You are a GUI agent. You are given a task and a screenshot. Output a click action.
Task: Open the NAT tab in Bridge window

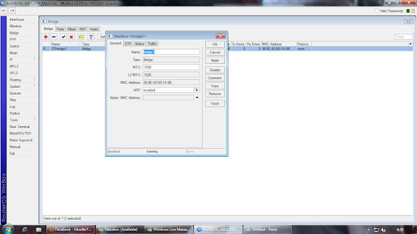pos(83,29)
